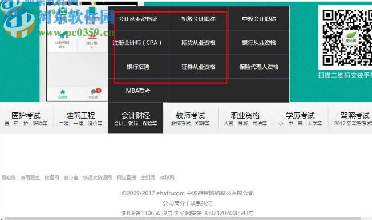Choose 中级会计职称 from the menu

pyautogui.click(x=259, y=19)
